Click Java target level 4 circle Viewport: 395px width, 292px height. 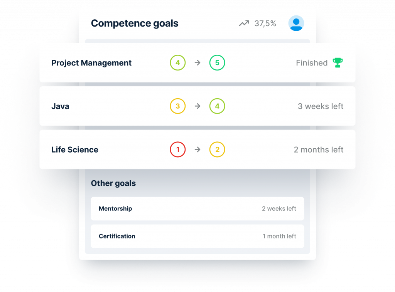point(217,106)
